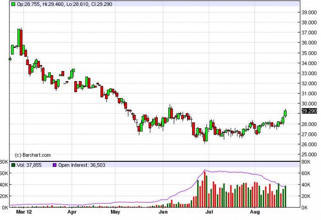Click the '(c) Barchart.com' credit text
The height and width of the screenshot is (220, 321).
tap(33, 155)
